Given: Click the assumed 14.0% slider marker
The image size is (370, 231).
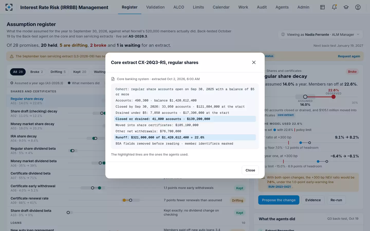Looking at the screenshot, I should [305, 97].
